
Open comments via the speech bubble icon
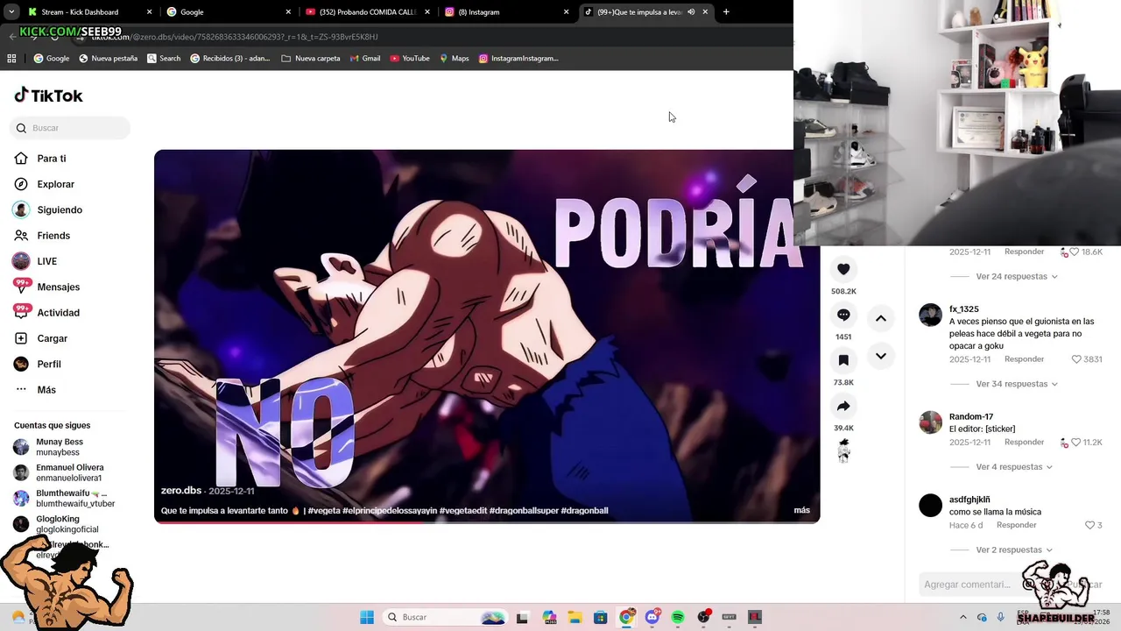(x=843, y=315)
